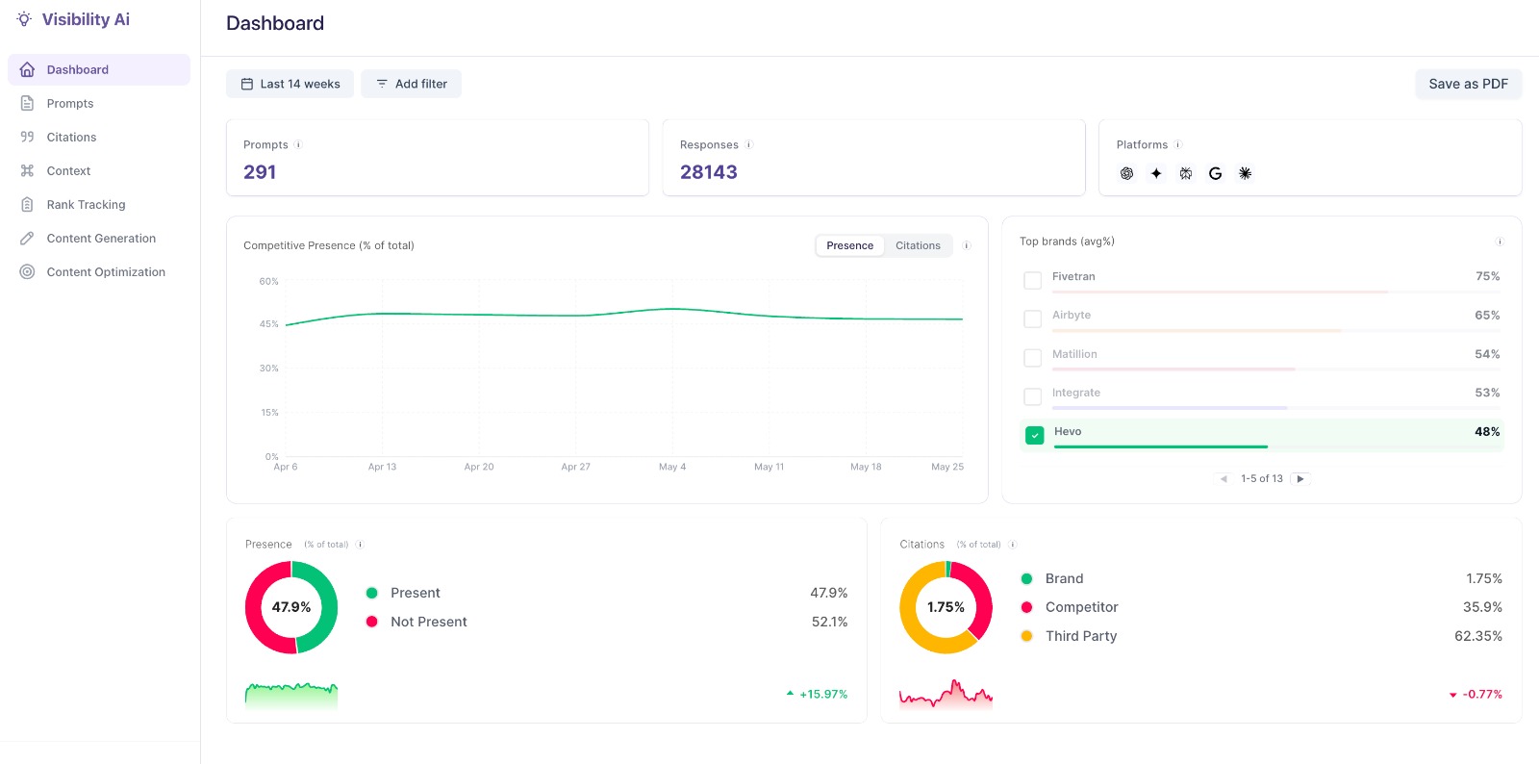Screen dimensions: 1539x764
Task: Open Rank Tracking in the sidebar
Action: click(99, 204)
